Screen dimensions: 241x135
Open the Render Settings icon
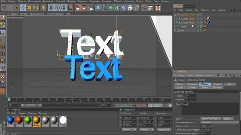point(90,7)
